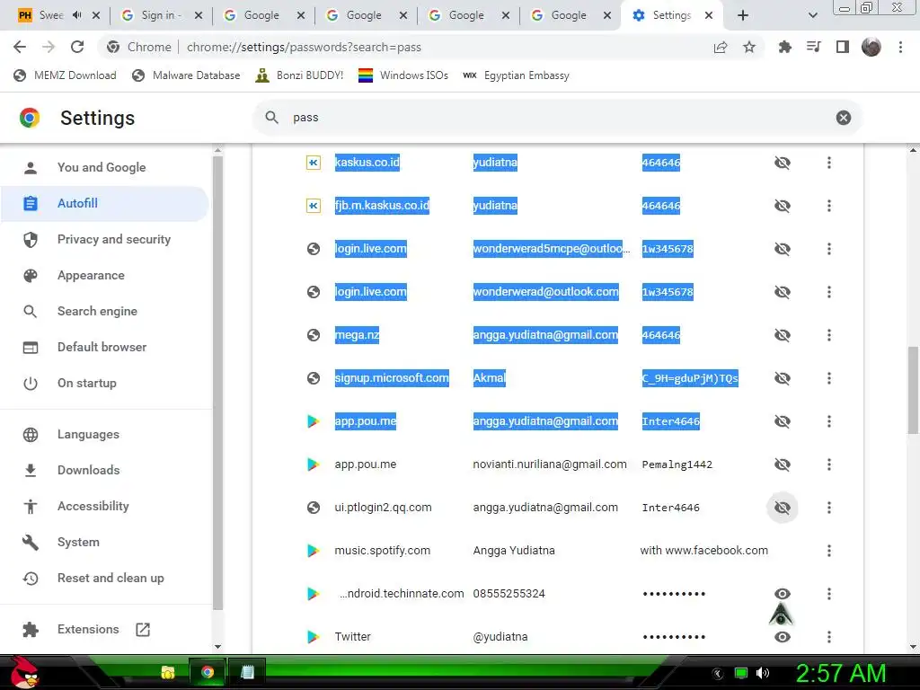Select Autofill in settings sidebar

coord(104,204)
